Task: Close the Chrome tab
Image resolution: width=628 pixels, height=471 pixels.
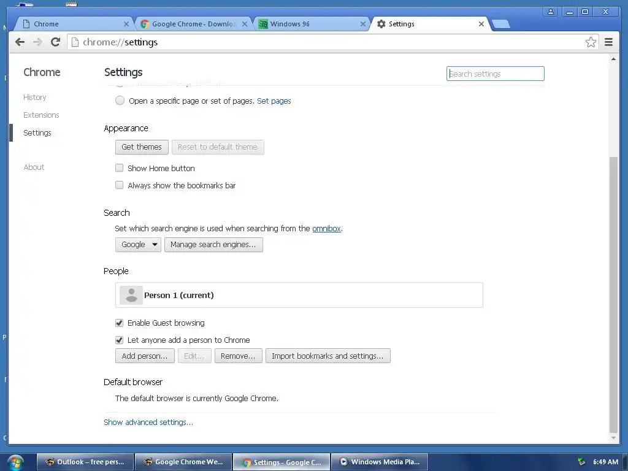Action: (x=126, y=24)
